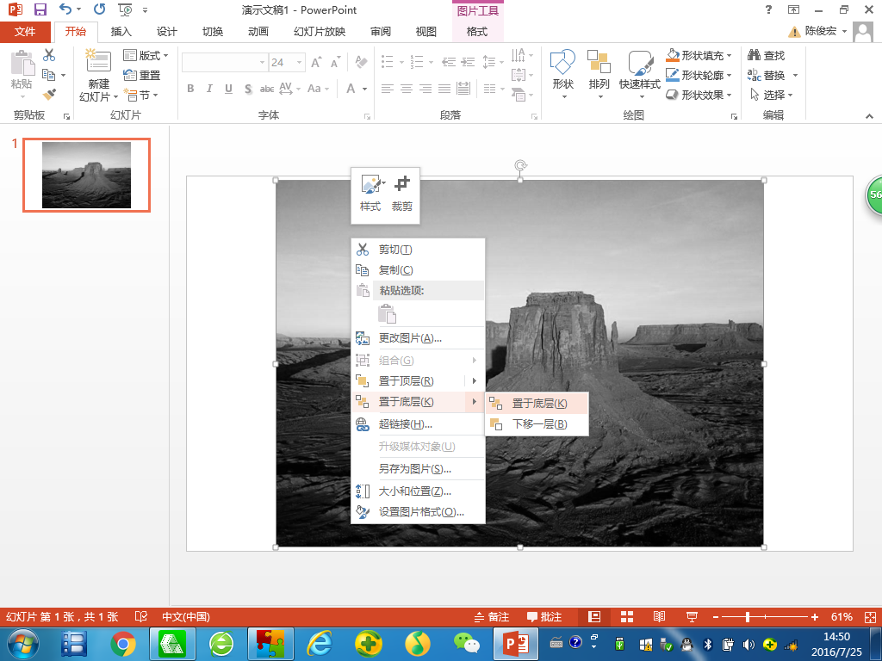Select Send Backward (下移一层) in submenu
Viewport: 882px width, 661px height.
pos(537,423)
